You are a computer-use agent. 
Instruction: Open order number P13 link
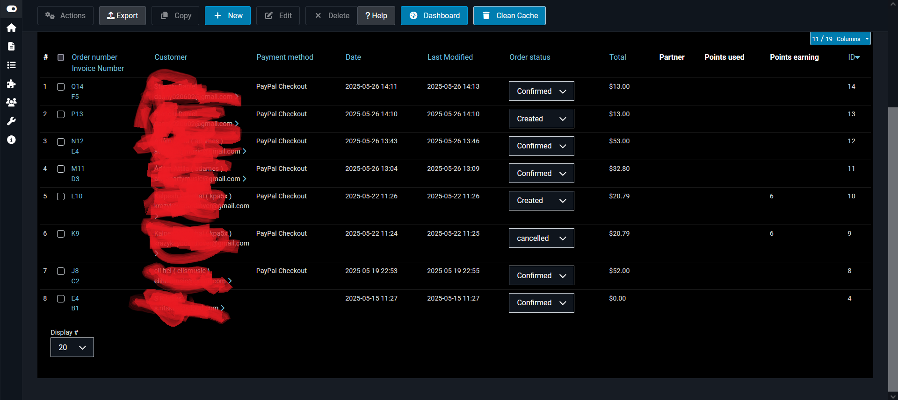(x=77, y=114)
